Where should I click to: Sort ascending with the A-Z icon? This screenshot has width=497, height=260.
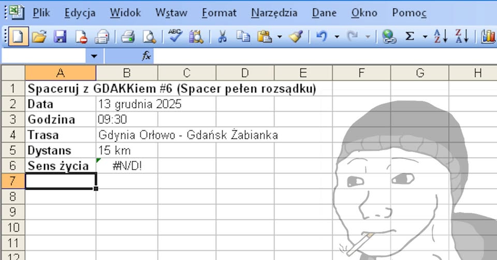440,36
